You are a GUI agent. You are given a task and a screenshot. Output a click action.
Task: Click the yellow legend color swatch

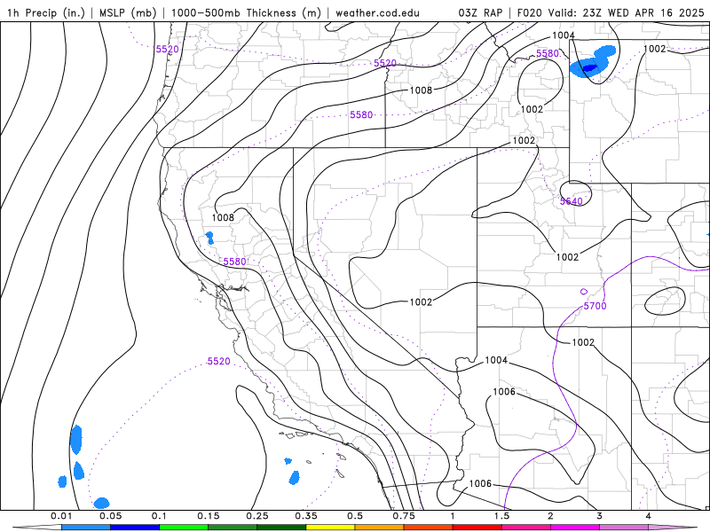tap(330, 528)
